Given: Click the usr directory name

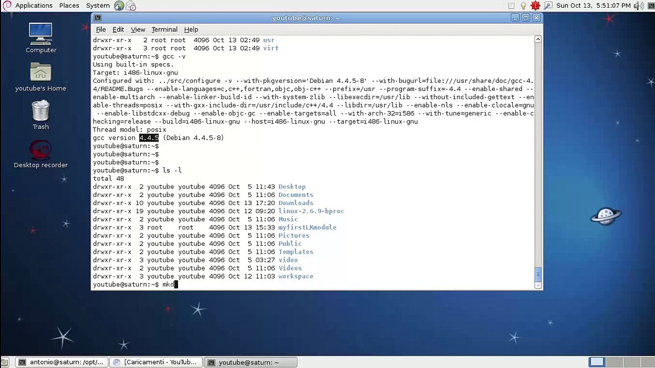Looking at the screenshot, I should click(x=269, y=40).
